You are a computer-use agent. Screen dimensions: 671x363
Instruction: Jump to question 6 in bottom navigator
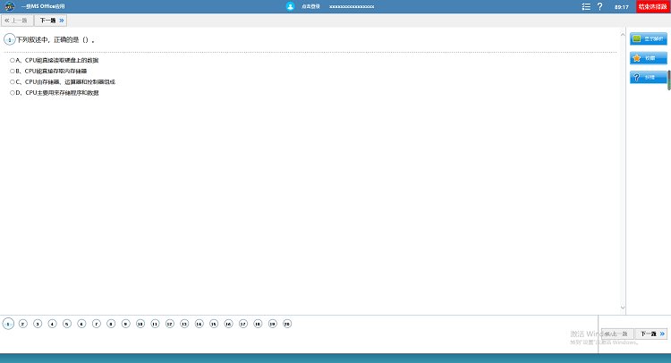click(x=81, y=324)
